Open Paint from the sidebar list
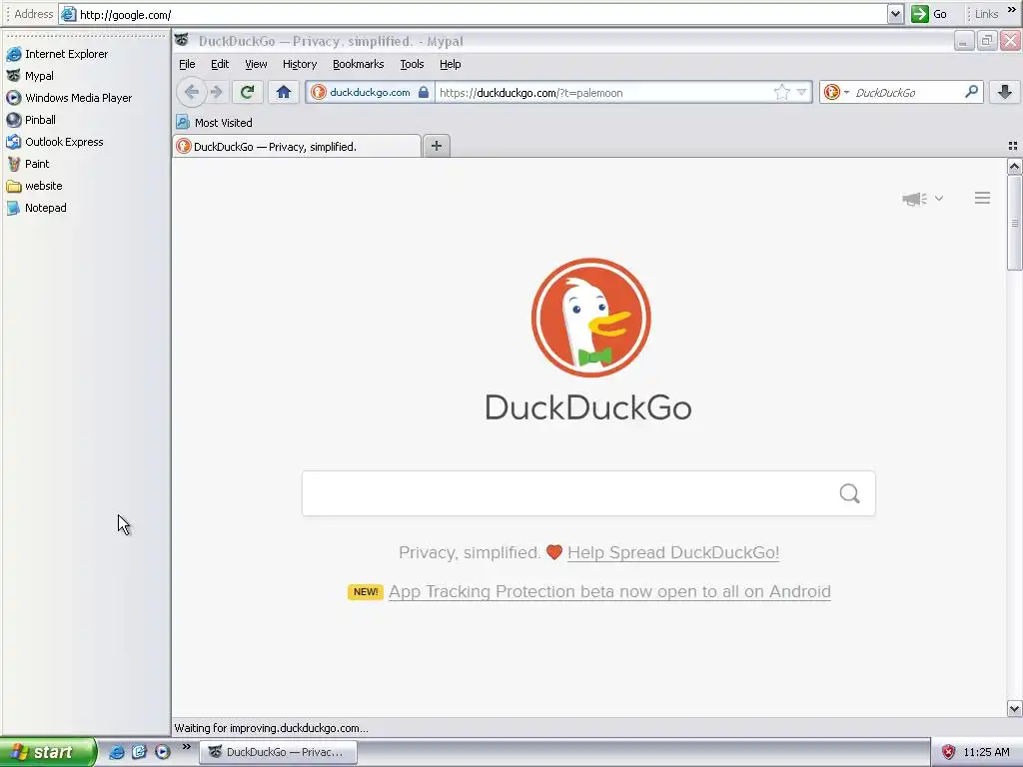The image size is (1023, 767). pyautogui.click(x=28, y=164)
